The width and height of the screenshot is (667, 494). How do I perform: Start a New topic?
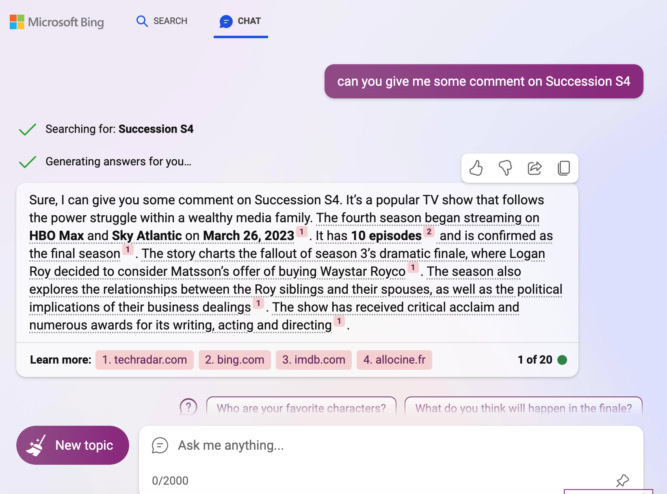[73, 445]
